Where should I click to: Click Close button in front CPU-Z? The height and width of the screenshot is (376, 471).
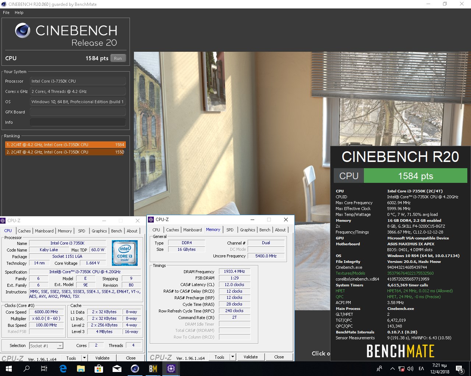279,357
